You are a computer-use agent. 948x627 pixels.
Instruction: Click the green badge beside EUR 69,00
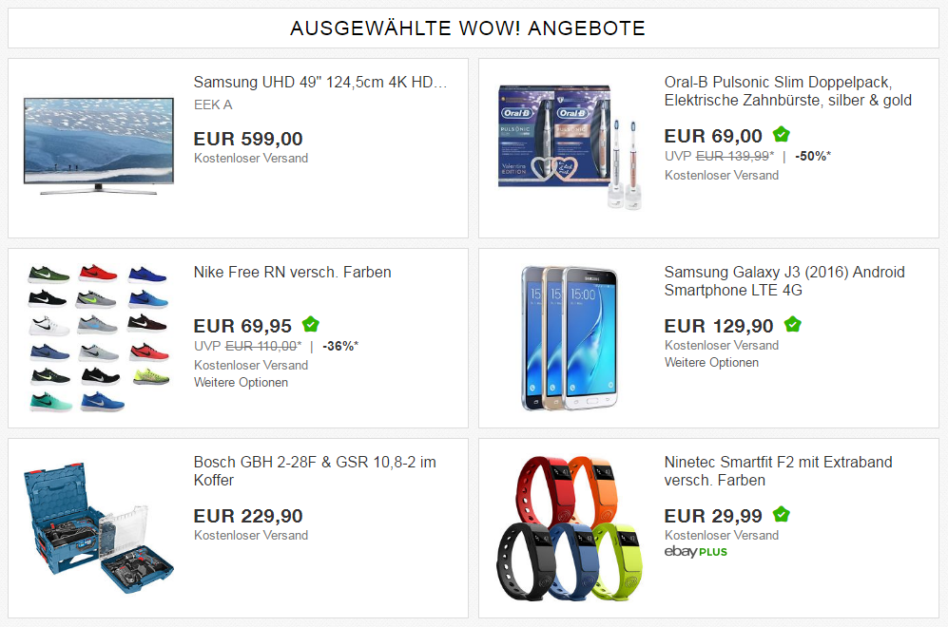pos(782,134)
